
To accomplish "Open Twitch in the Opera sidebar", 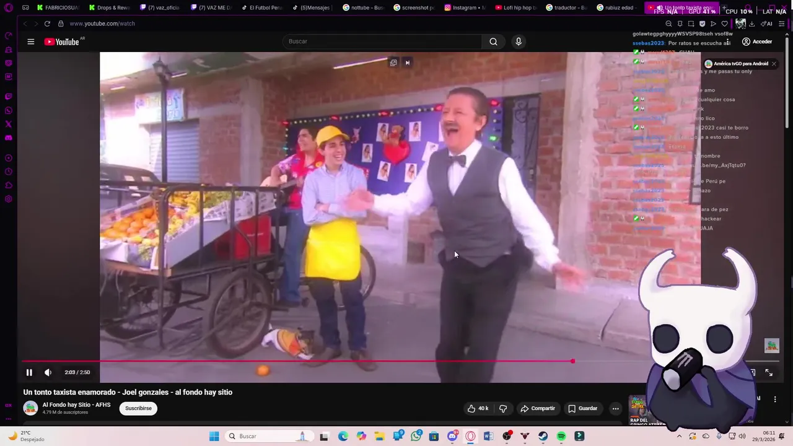I will coord(9,97).
